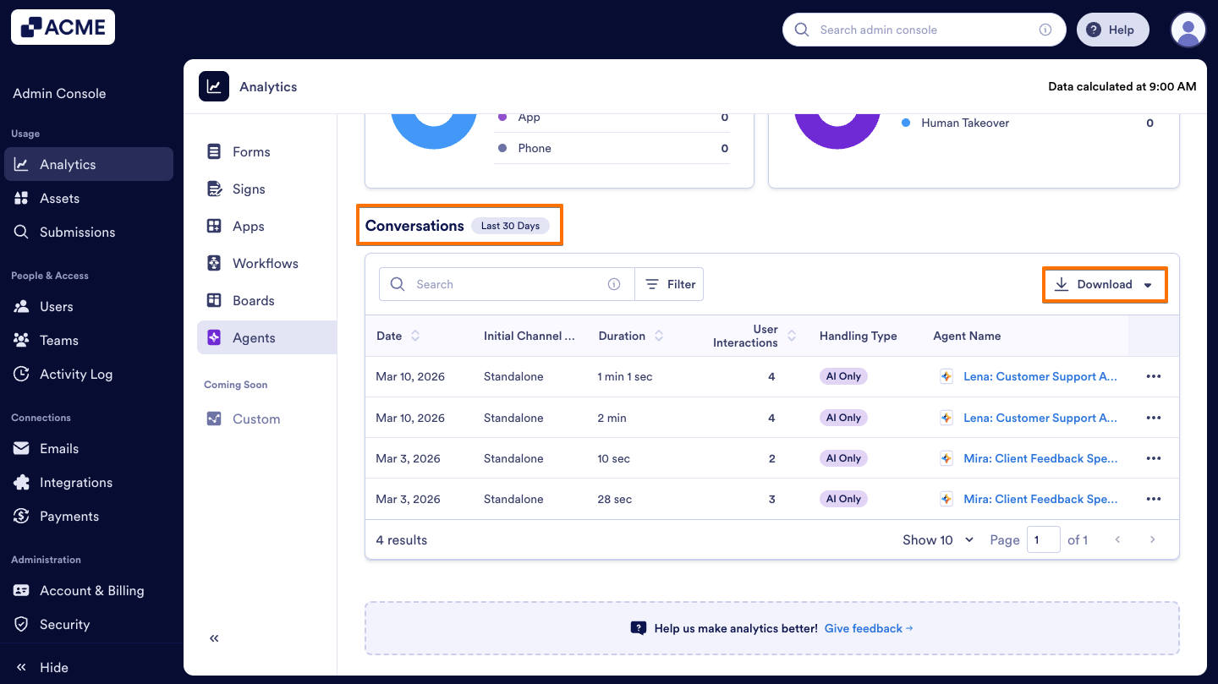Open the Download dropdown arrow
The width and height of the screenshot is (1218, 684).
coord(1149,284)
